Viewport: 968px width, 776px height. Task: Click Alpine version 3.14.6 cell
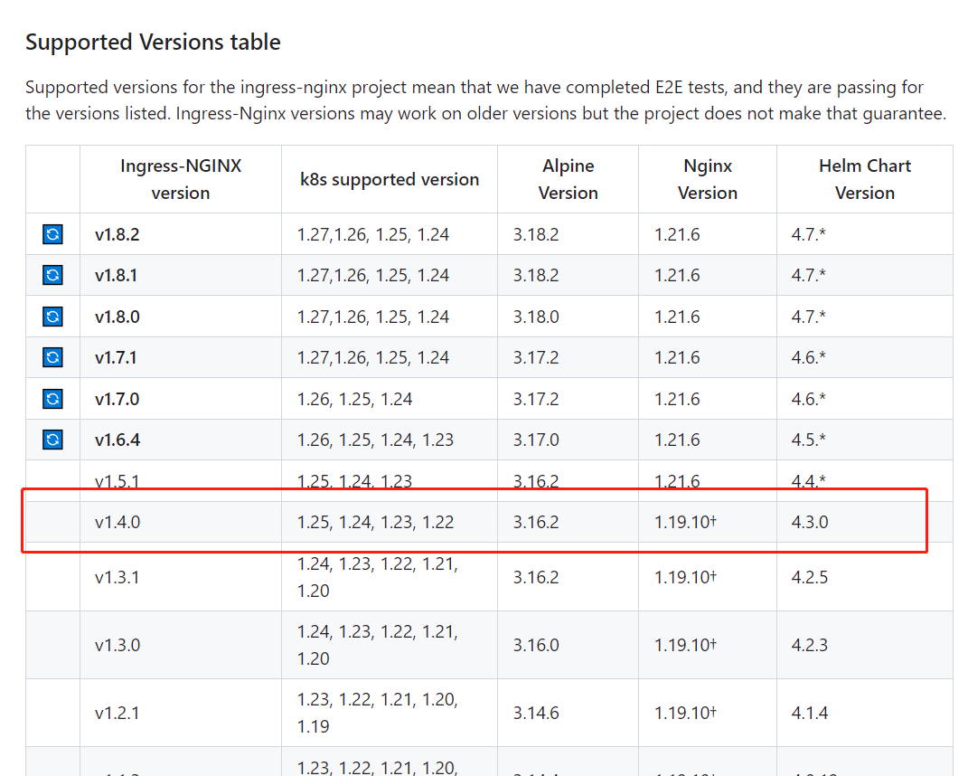coord(568,713)
